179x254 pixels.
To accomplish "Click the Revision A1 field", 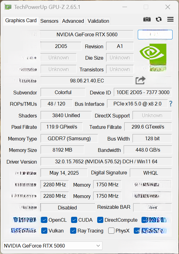I will (120, 46).
